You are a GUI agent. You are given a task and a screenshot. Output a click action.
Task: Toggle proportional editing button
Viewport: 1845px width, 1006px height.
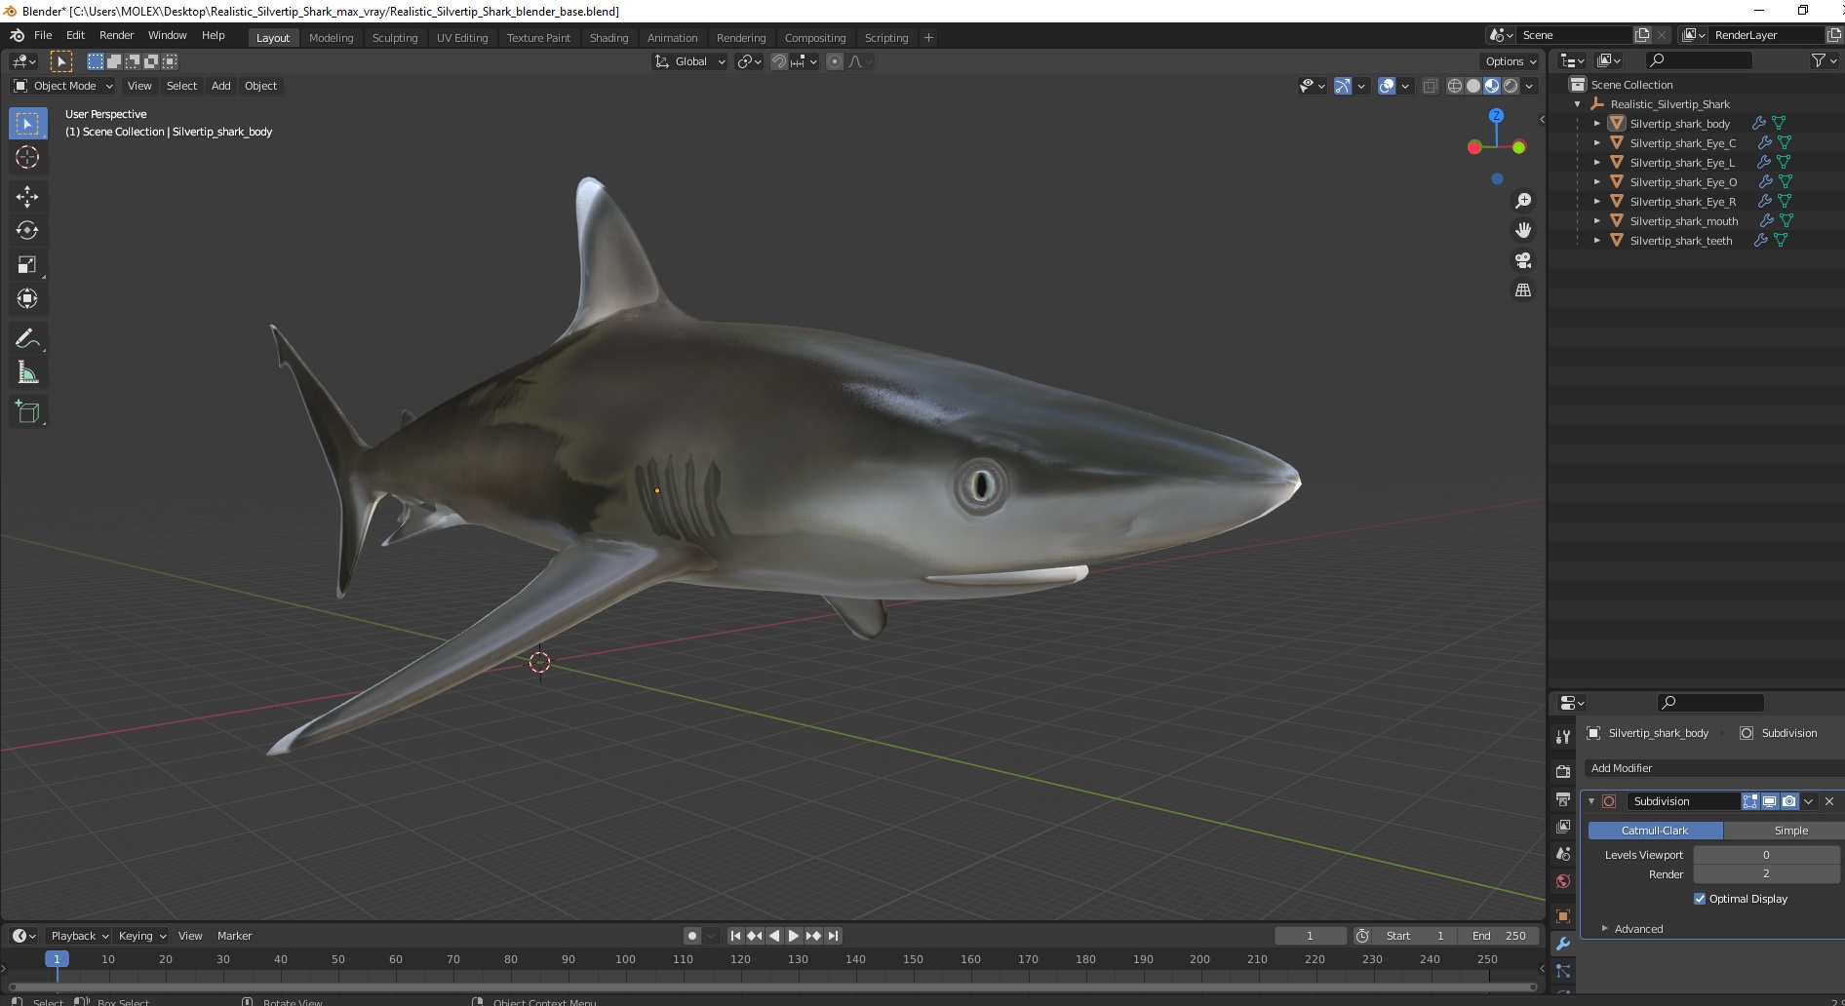tap(835, 61)
